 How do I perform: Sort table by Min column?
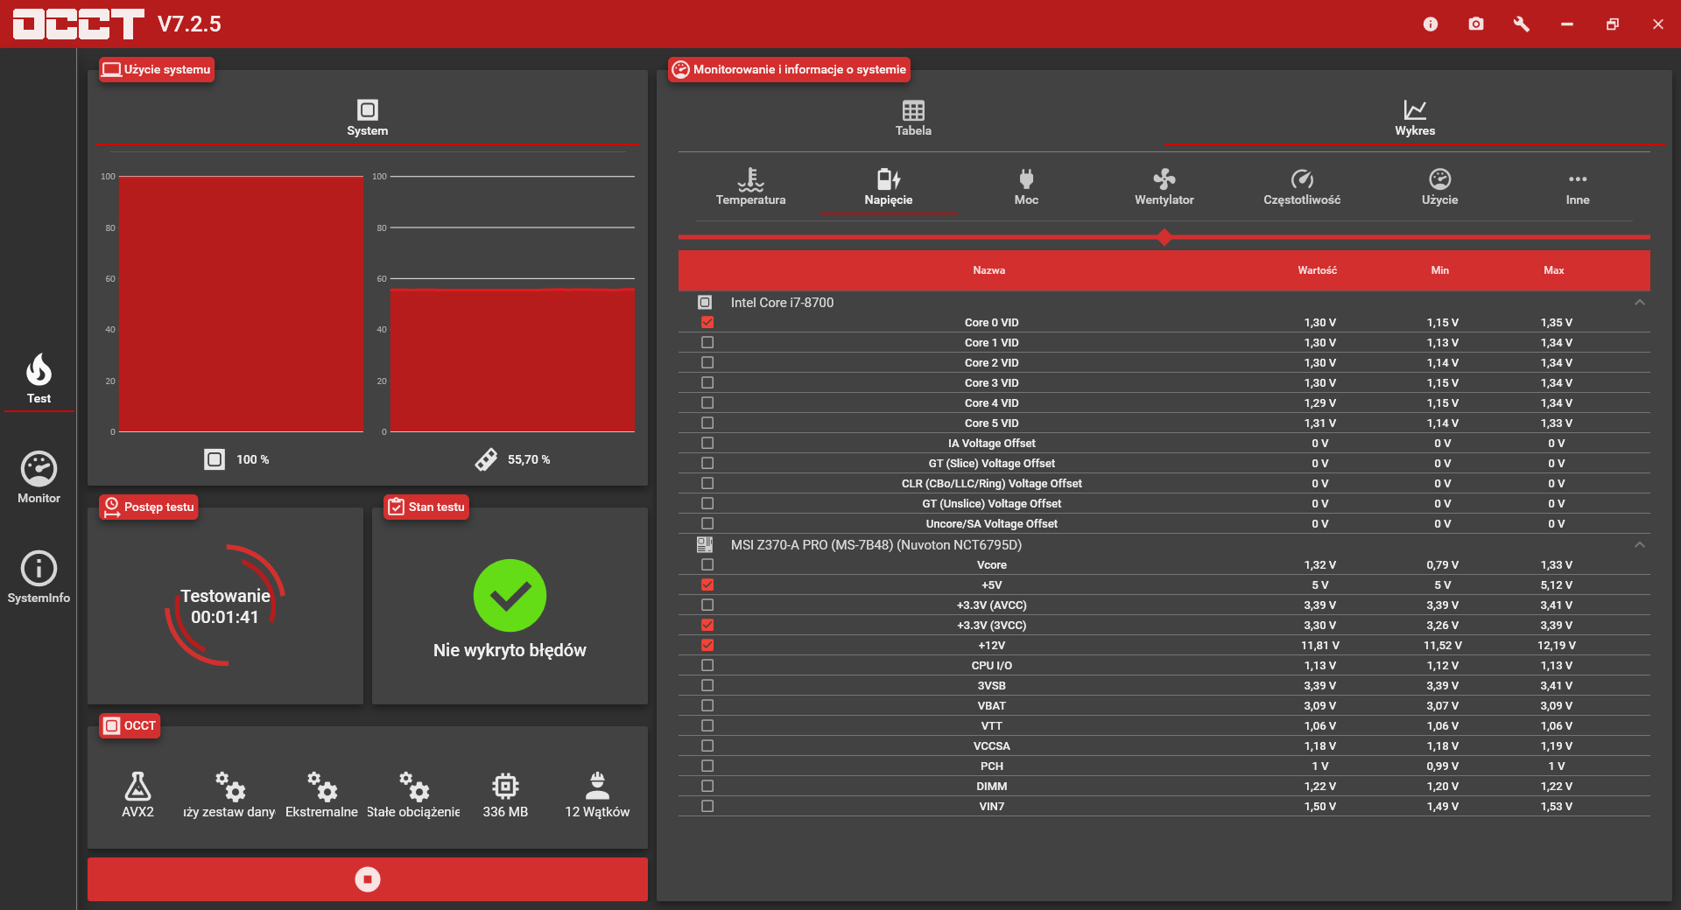coord(1440,270)
